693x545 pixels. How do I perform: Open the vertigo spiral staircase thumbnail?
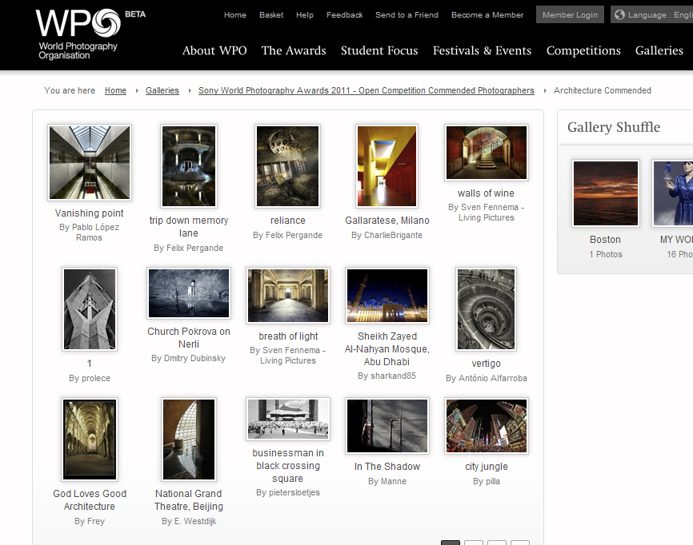point(486,309)
